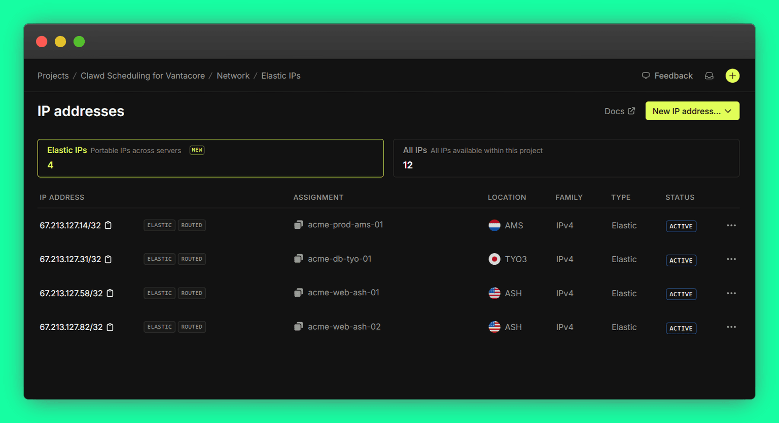Navigate to Network breadcrumb link
The height and width of the screenshot is (423, 779).
coord(233,76)
